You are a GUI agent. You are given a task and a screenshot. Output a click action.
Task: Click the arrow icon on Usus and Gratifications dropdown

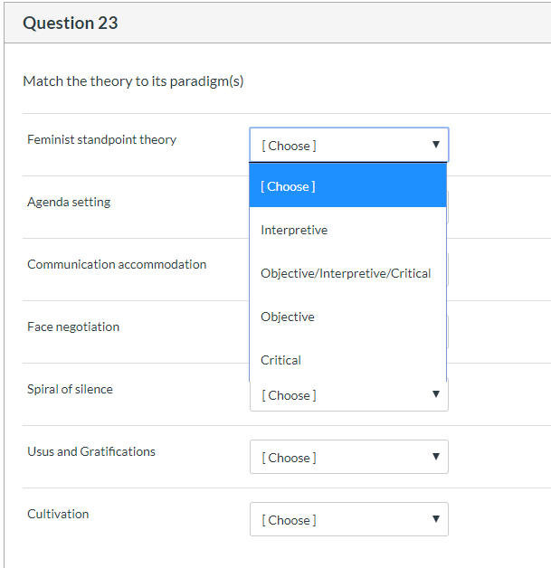[x=436, y=457]
